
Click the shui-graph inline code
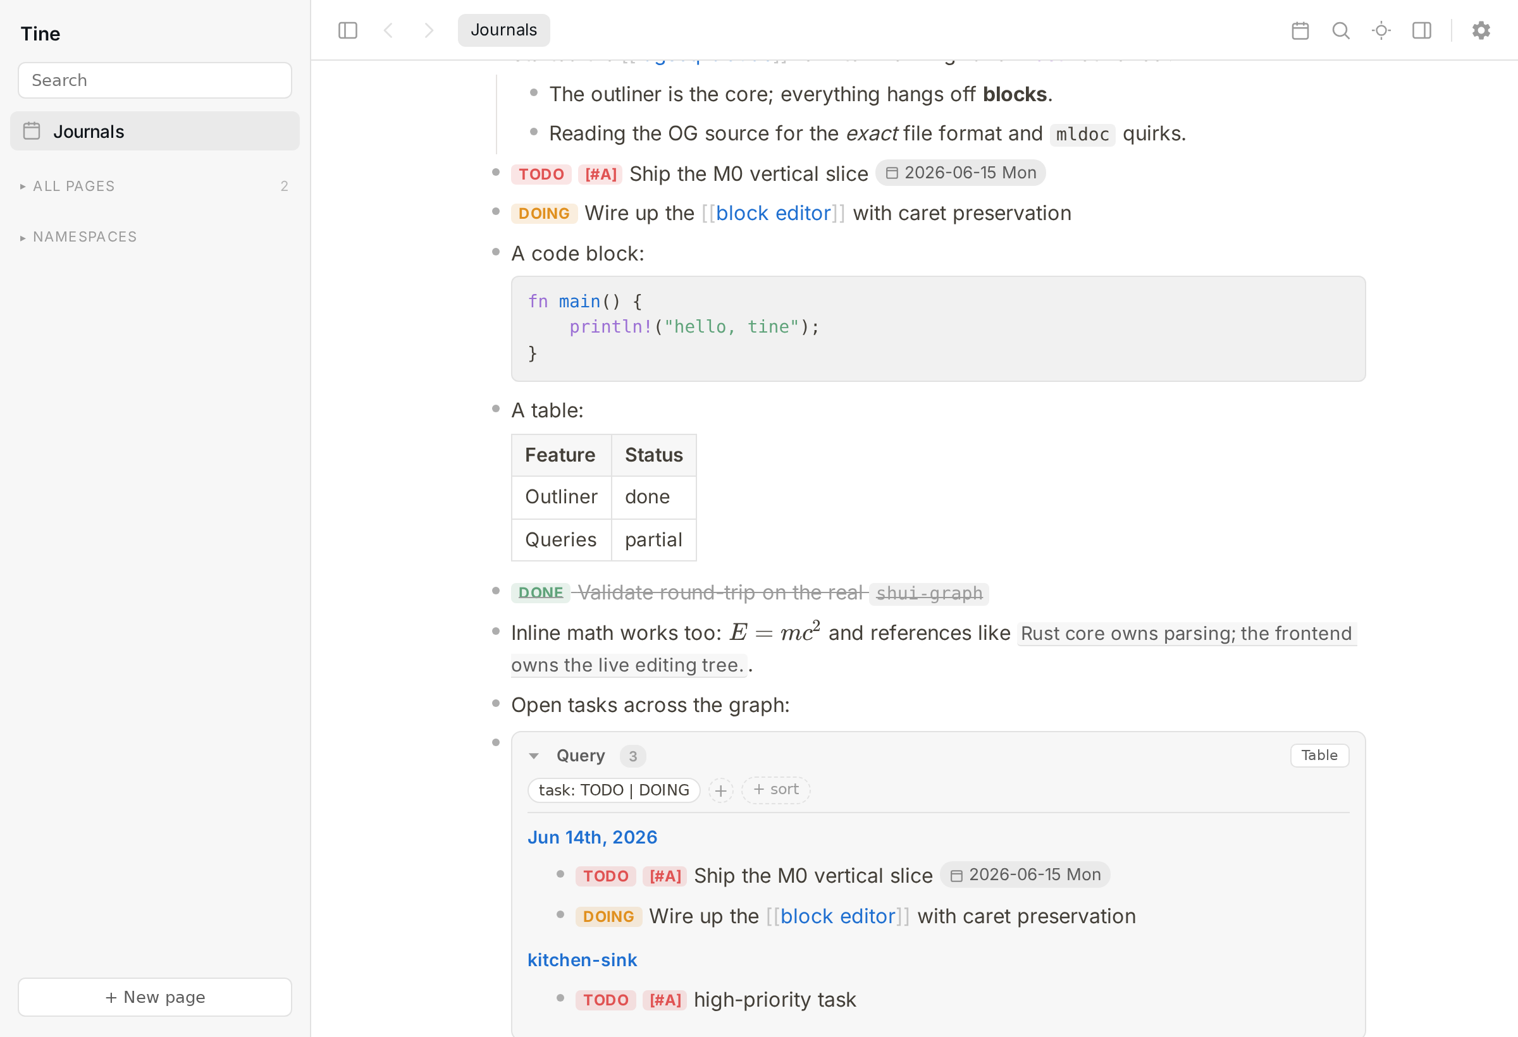coord(929,594)
